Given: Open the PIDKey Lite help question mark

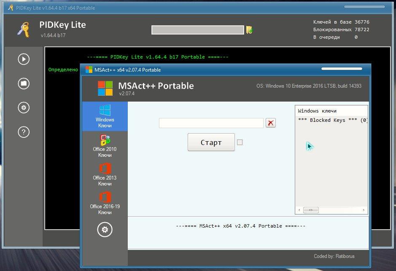Looking at the screenshot, I should [24, 132].
